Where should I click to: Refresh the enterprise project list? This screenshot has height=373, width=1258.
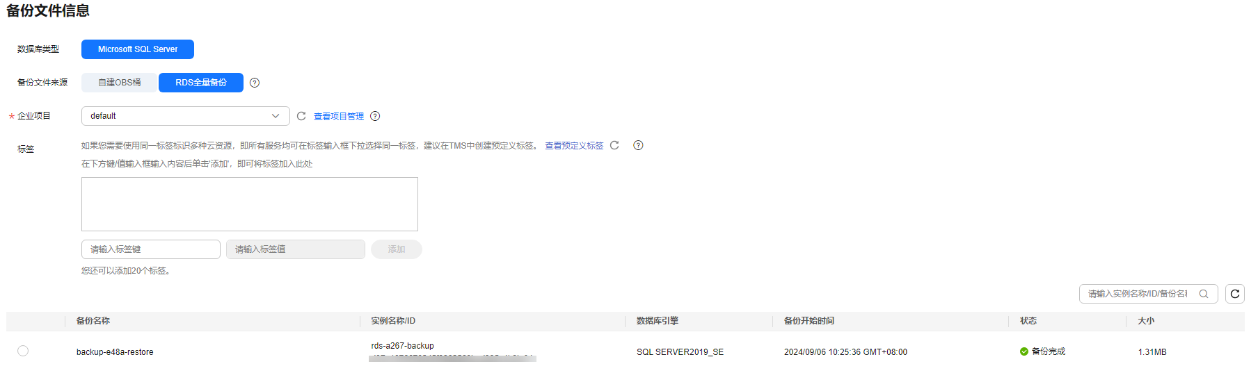[301, 116]
